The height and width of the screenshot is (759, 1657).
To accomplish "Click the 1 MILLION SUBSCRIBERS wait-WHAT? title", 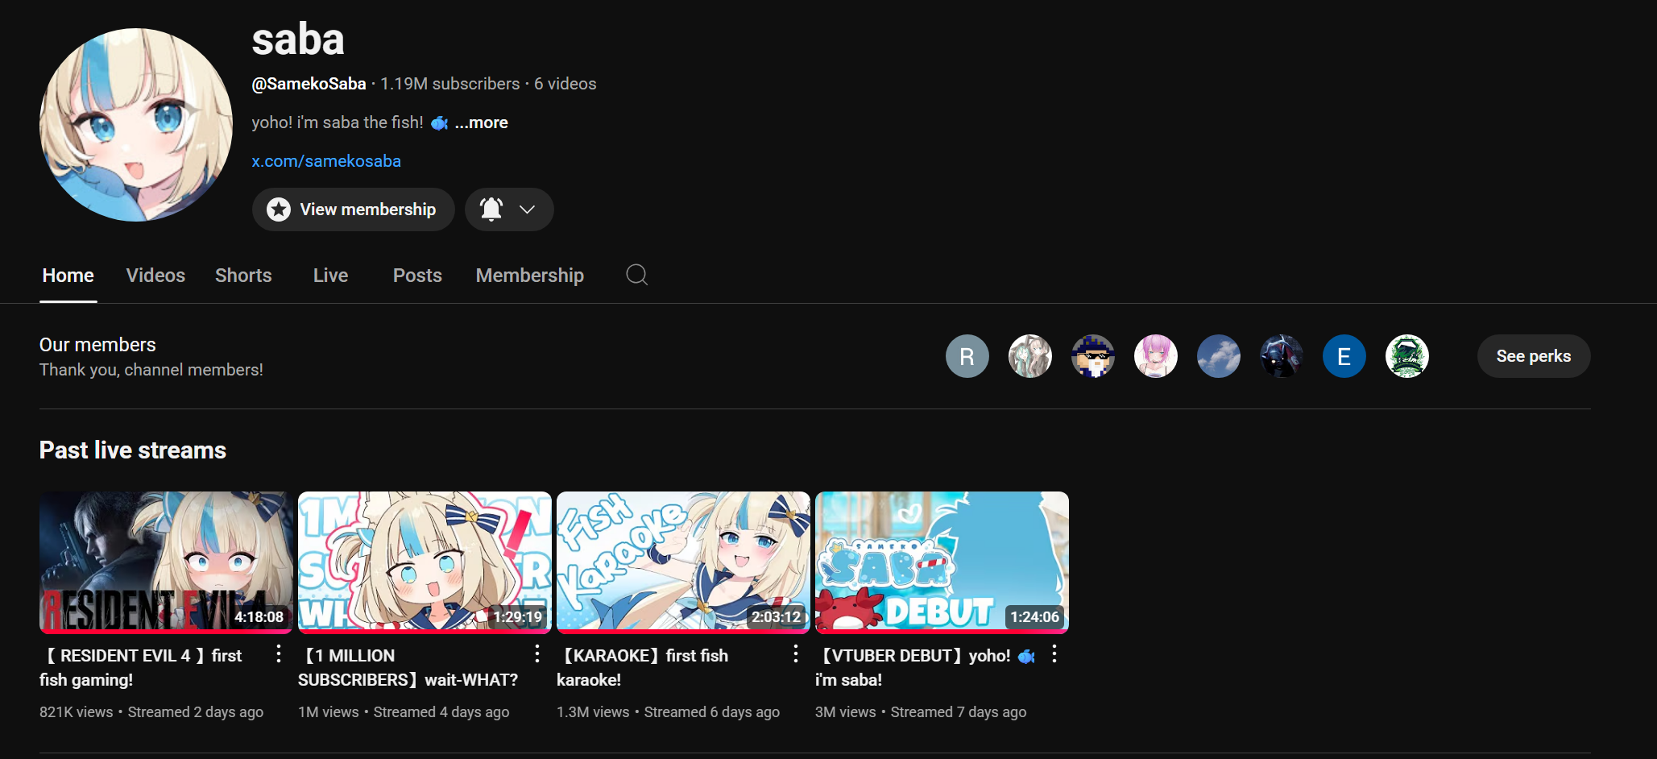I will (x=408, y=668).
